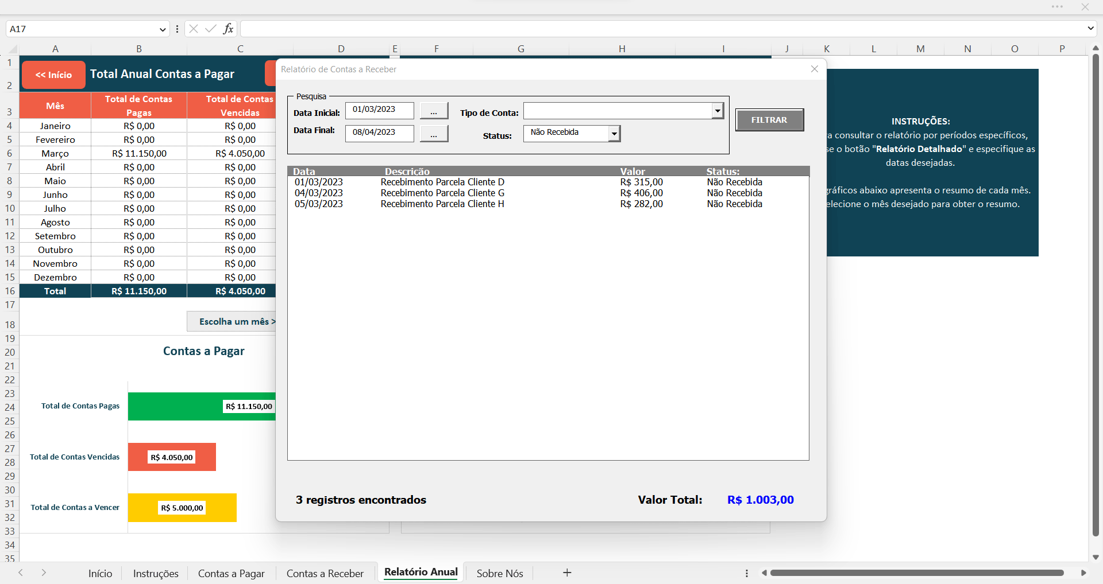The width and height of the screenshot is (1103, 584).
Task: Click the Escolha um mês button
Action: 232,321
